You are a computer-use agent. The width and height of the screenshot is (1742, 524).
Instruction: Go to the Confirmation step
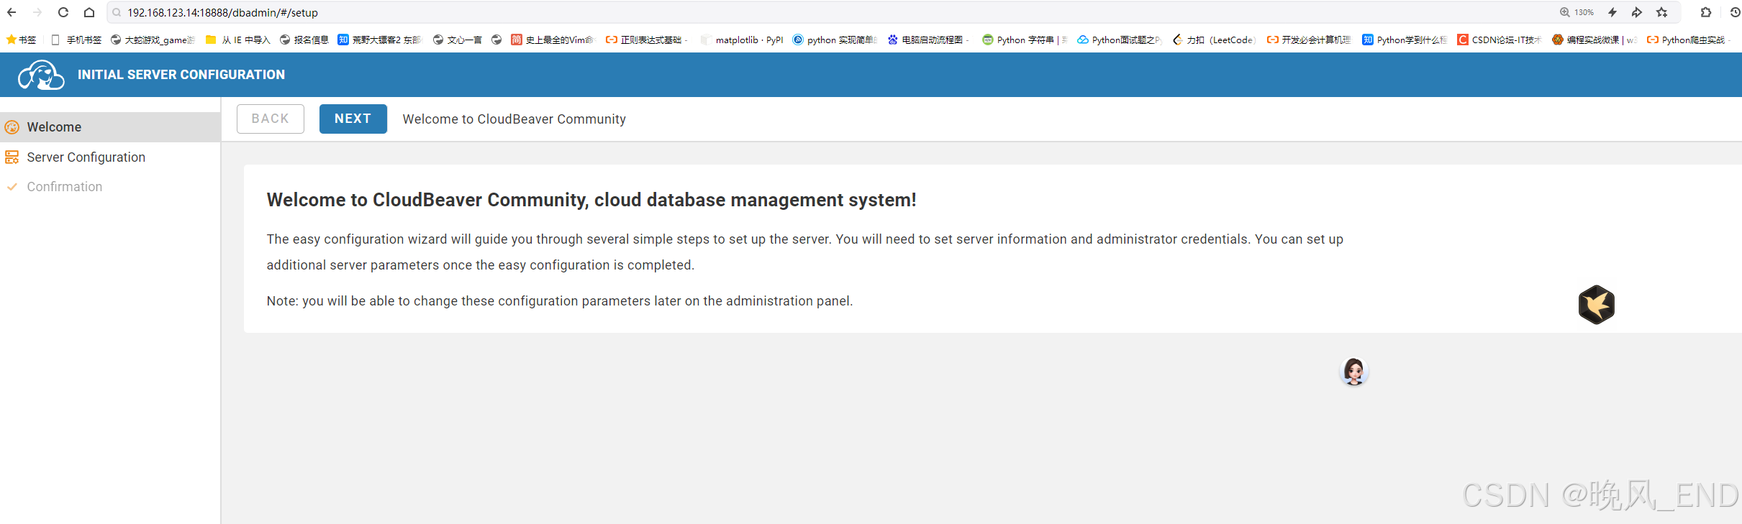point(110,187)
